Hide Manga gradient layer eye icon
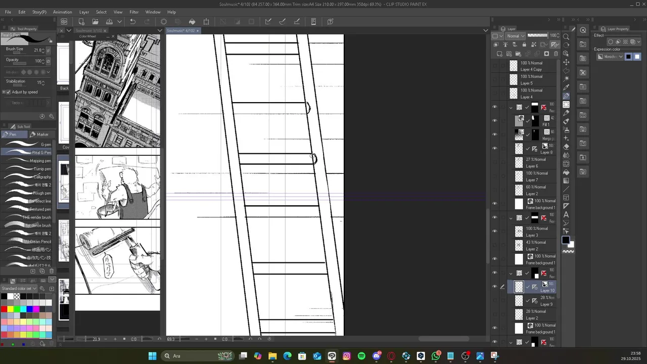The width and height of the screenshot is (647, 364). [x=494, y=134]
